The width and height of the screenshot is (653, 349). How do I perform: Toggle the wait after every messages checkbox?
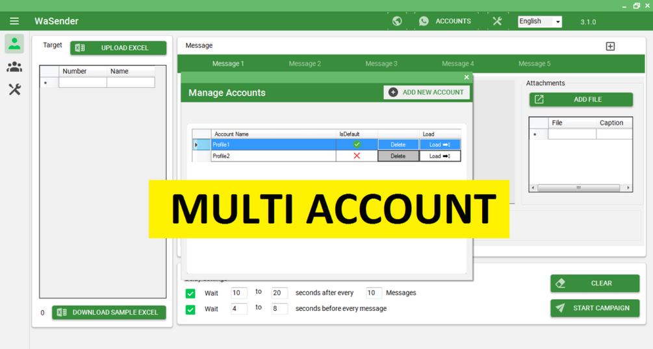pos(190,293)
